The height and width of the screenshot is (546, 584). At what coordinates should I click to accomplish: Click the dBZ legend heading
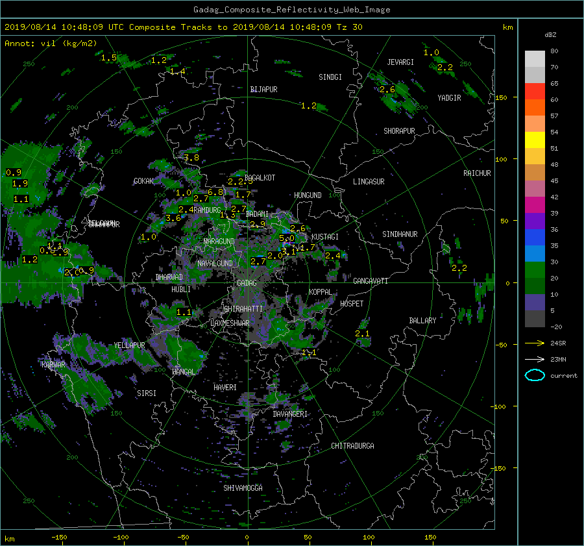[x=550, y=35]
